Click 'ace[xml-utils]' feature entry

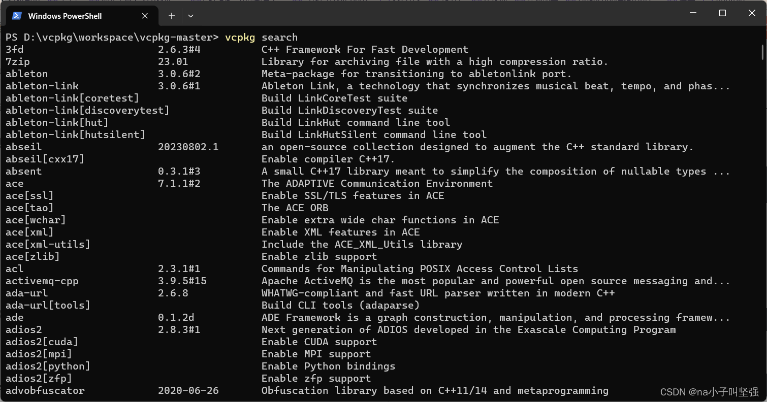pos(48,244)
